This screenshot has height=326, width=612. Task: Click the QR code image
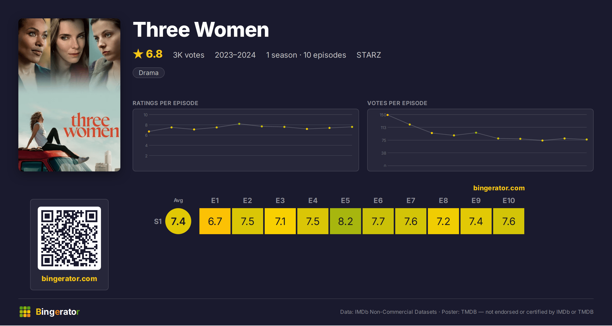tap(69, 238)
